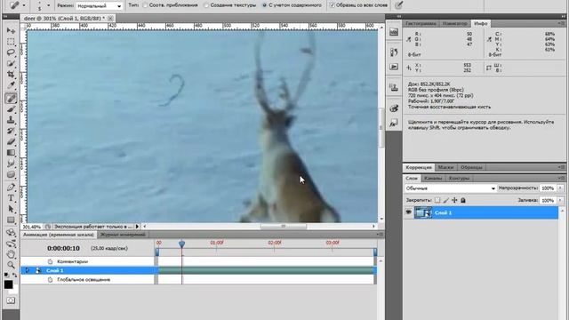Screen dimensions: 569x320
Task: Select the Lasso tool
Action: (11, 52)
